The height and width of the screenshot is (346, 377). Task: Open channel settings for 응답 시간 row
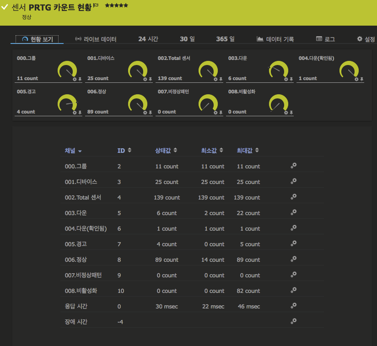coord(294,306)
